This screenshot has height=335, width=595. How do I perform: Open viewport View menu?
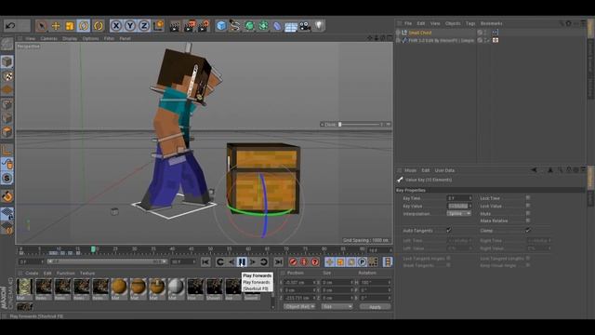(x=31, y=39)
